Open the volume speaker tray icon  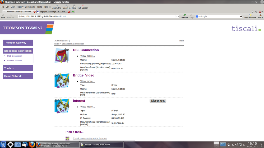tap(237, 145)
